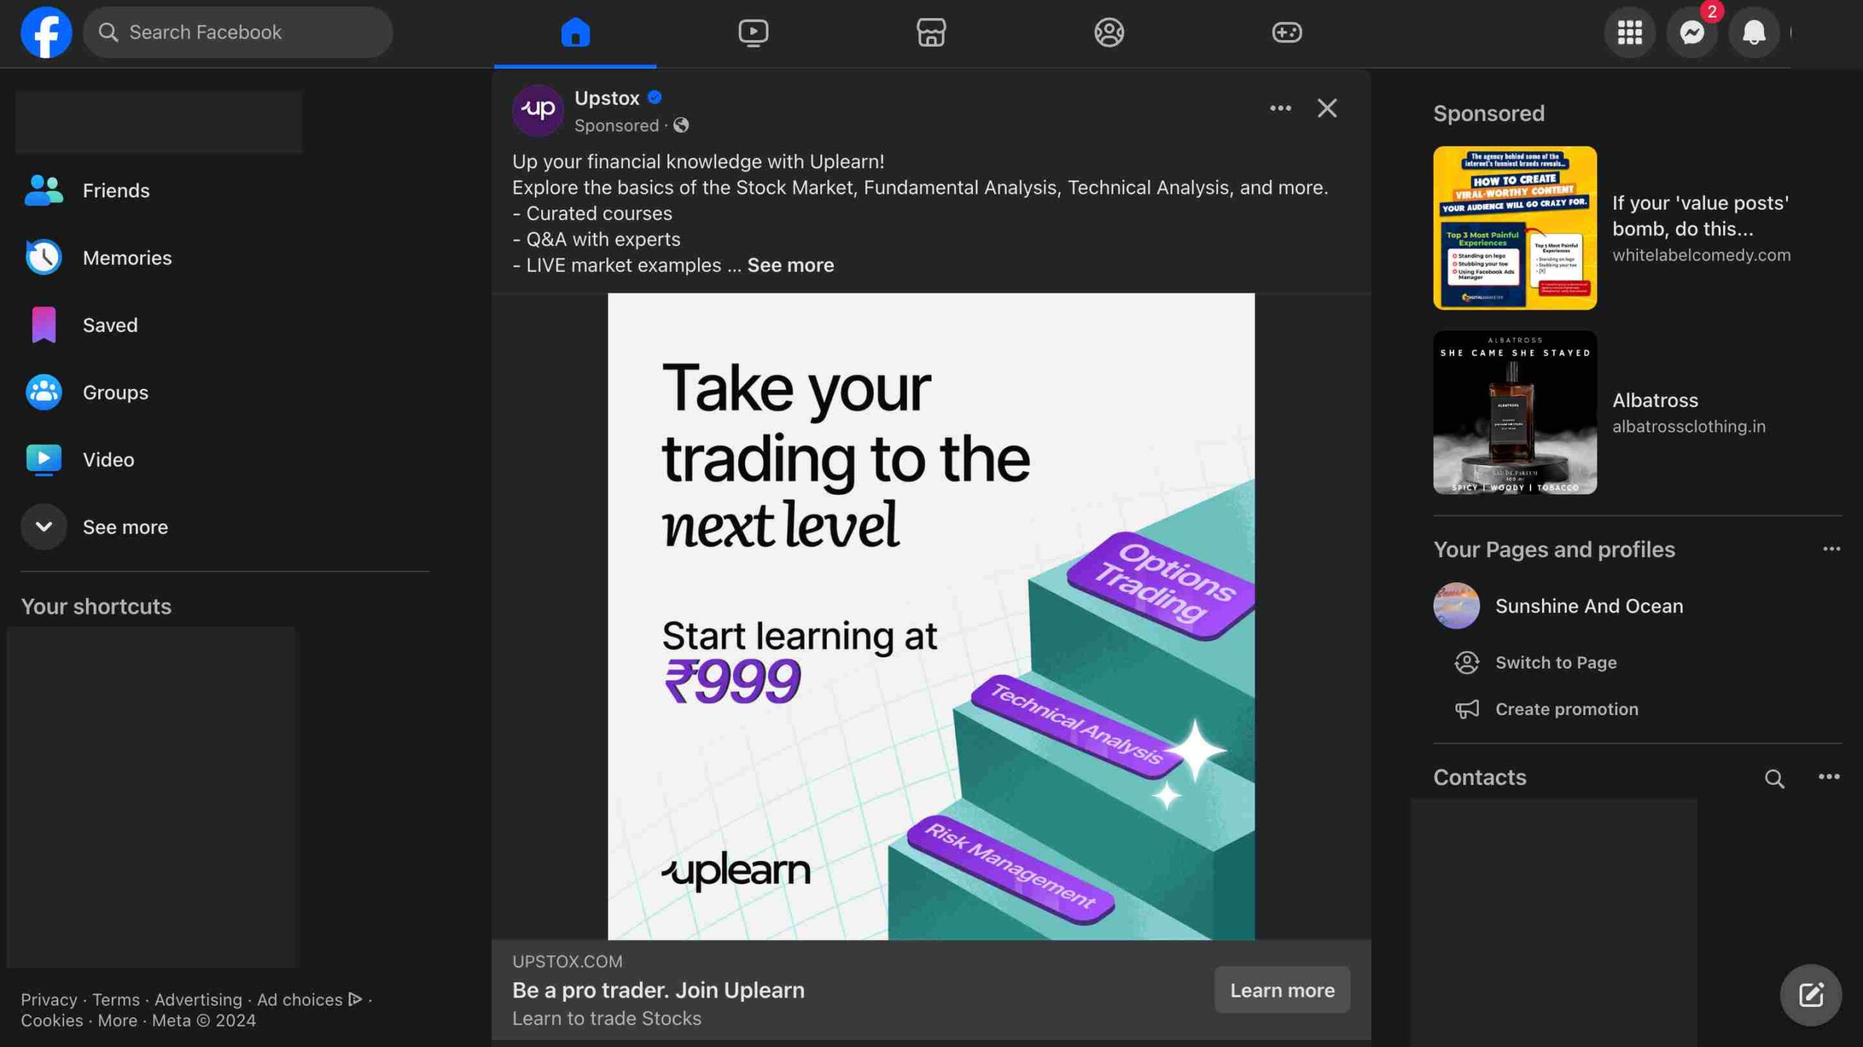Select the Marketplace icon
This screenshot has width=1863, height=1047.
930,32
